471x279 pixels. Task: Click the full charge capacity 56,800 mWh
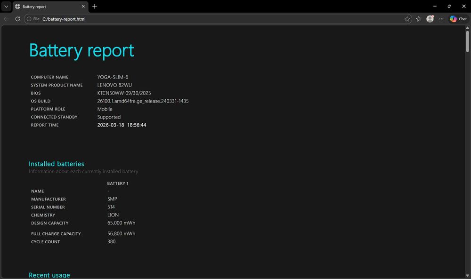tap(122, 233)
